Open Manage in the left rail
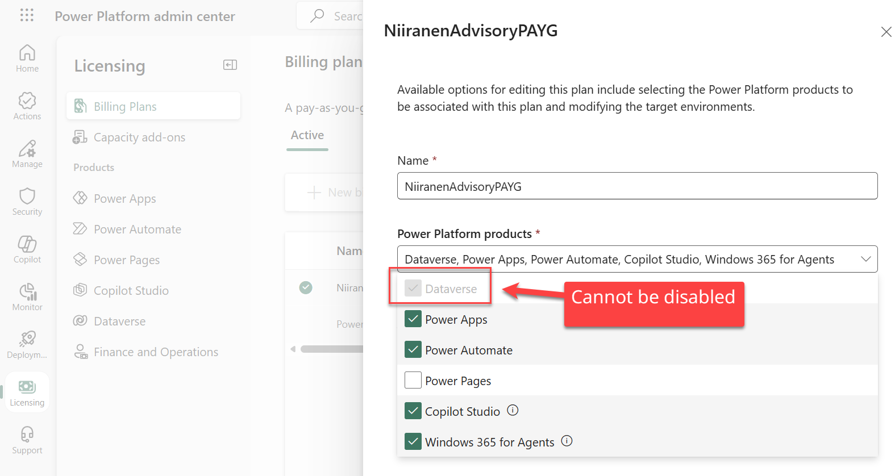Viewport: 895px width, 476px height. (x=27, y=154)
